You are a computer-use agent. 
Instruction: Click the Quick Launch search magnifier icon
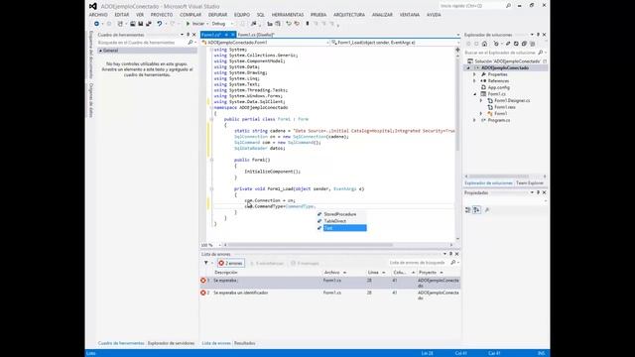[x=508, y=6]
